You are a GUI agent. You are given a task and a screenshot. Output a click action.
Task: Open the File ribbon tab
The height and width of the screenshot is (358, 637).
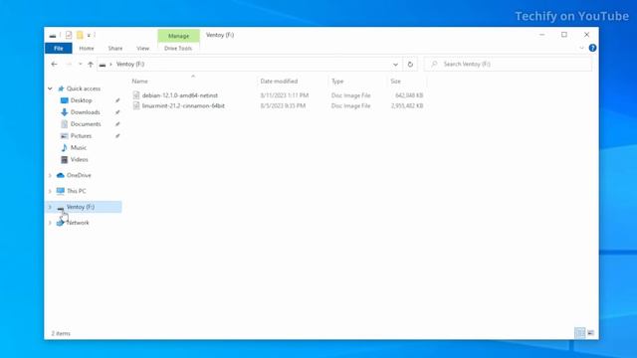pos(59,49)
